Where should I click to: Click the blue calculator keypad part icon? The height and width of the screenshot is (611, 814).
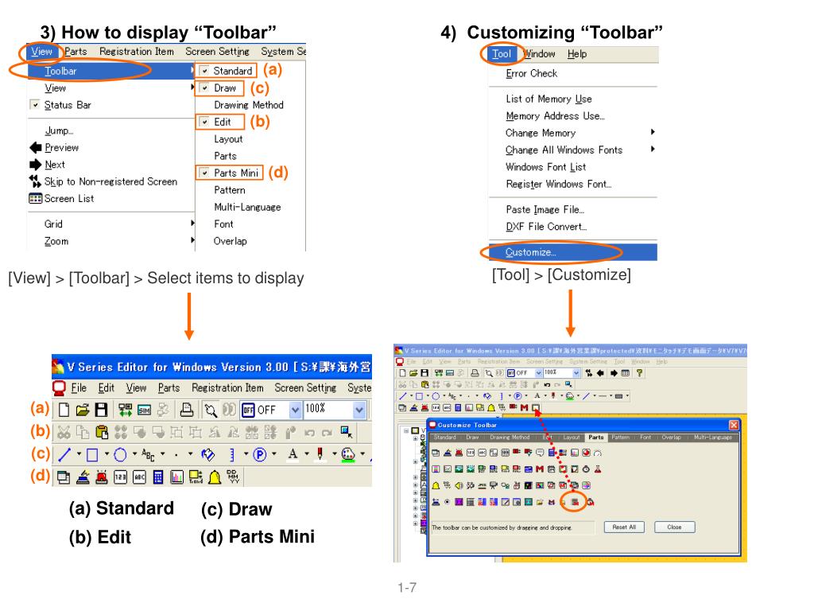(x=158, y=477)
